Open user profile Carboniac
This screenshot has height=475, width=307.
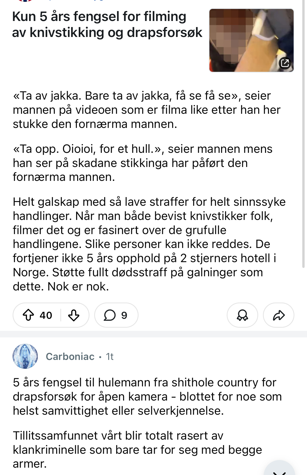tap(70, 357)
